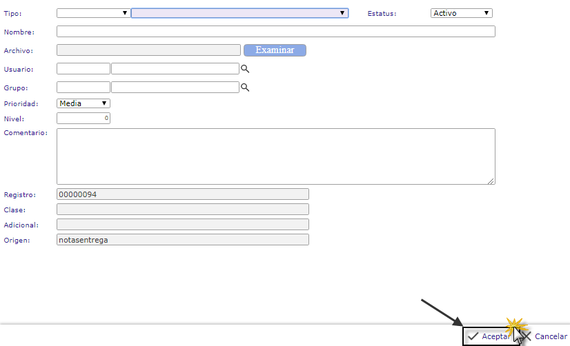Click the Grupo name input box

tap(175, 87)
